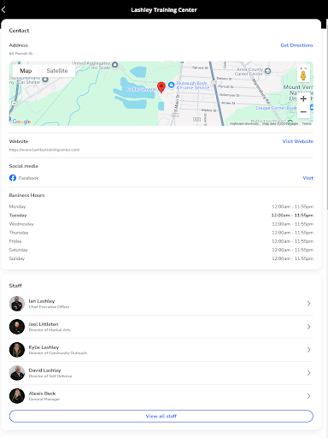Image resolution: width=328 pixels, height=438 pixels.
Task: Select the name Joel Littleton
Action: [x=44, y=324]
